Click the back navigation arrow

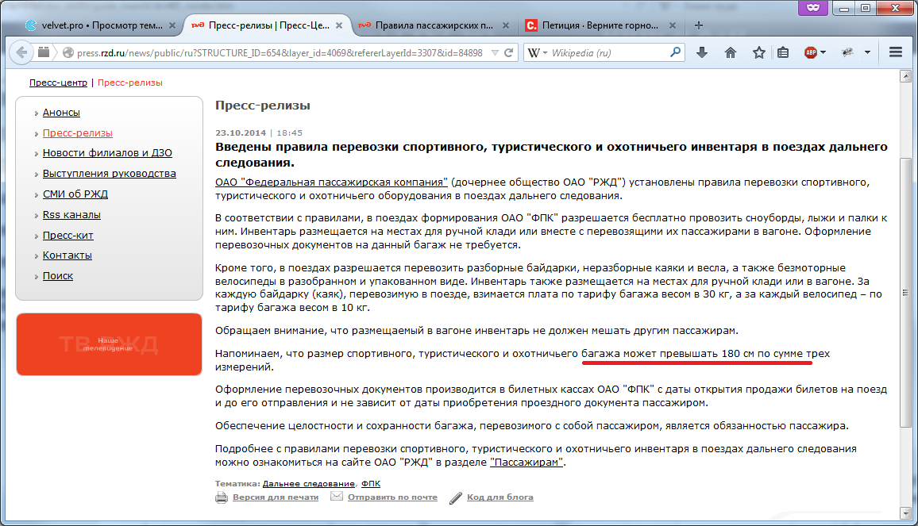coord(21,52)
